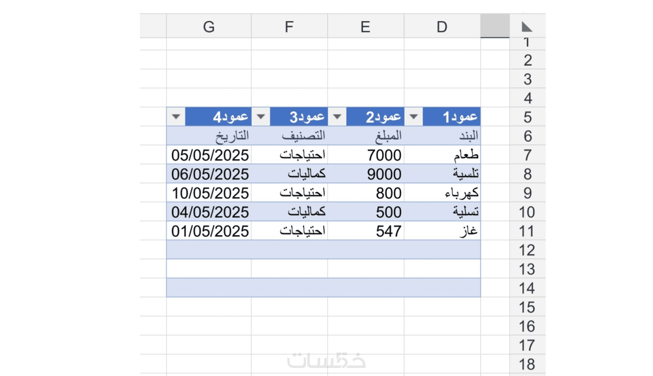Open the عمود1 filter dropdown
This screenshot has height=376, width=653.
413,117
